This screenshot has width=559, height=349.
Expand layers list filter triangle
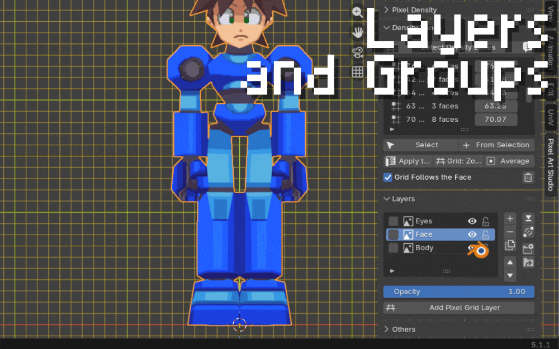coord(392,271)
